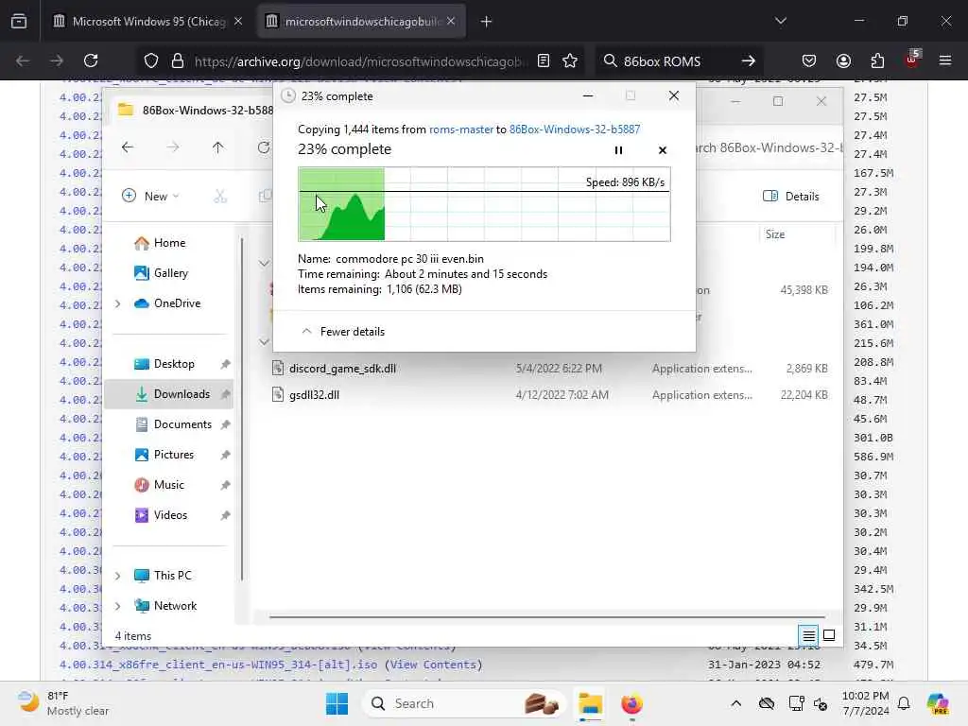Close the Microsoft Windows 95 tab
Viewport: 968px width, 726px height.
[x=238, y=21]
